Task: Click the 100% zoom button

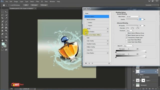Action: click(x=26, y=5)
